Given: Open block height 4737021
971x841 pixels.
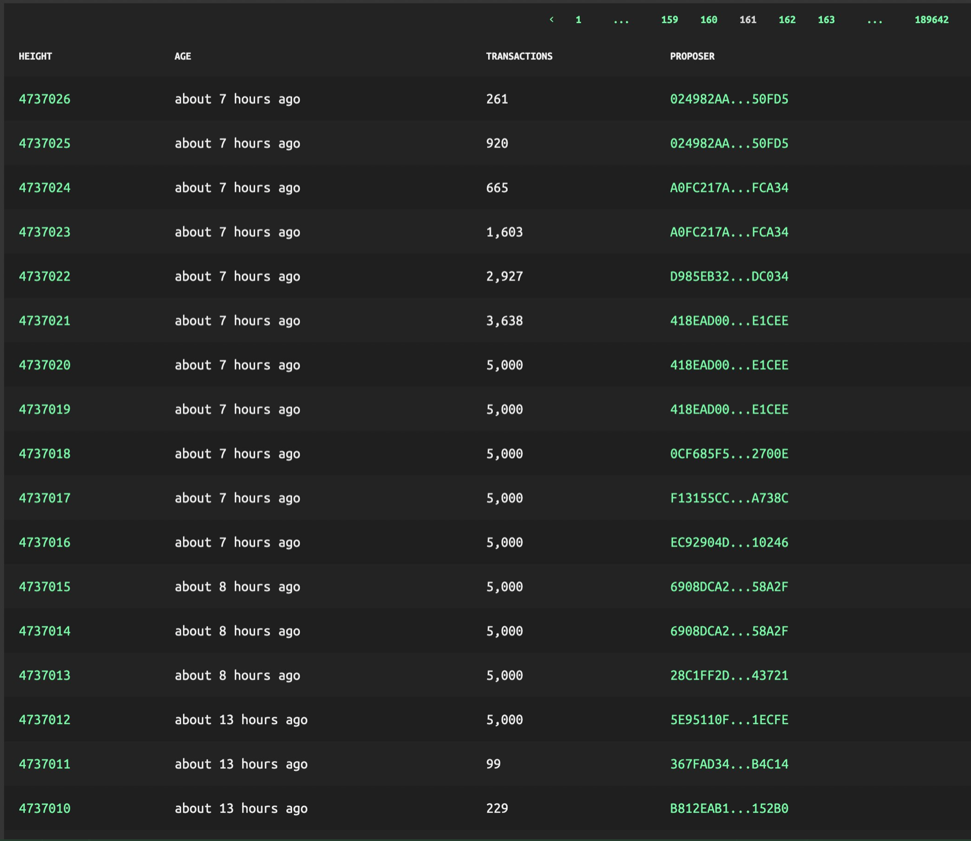Looking at the screenshot, I should pyautogui.click(x=45, y=321).
